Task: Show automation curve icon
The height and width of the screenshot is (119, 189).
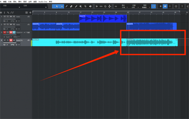Action: tap(12, 13)
